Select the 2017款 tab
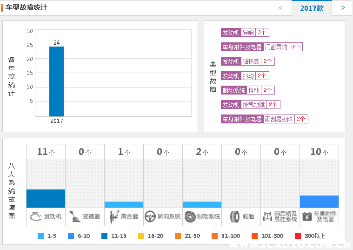Viewport: 353px width, 250px height. 312,8
